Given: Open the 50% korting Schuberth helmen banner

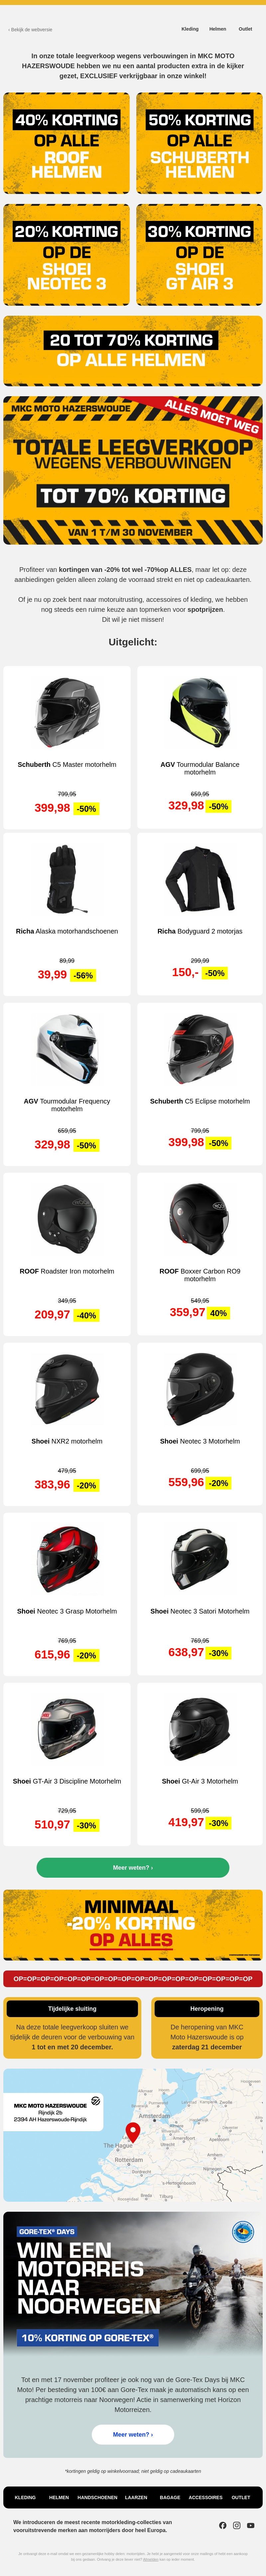Looking at the screenshot, I should (200, 143).
